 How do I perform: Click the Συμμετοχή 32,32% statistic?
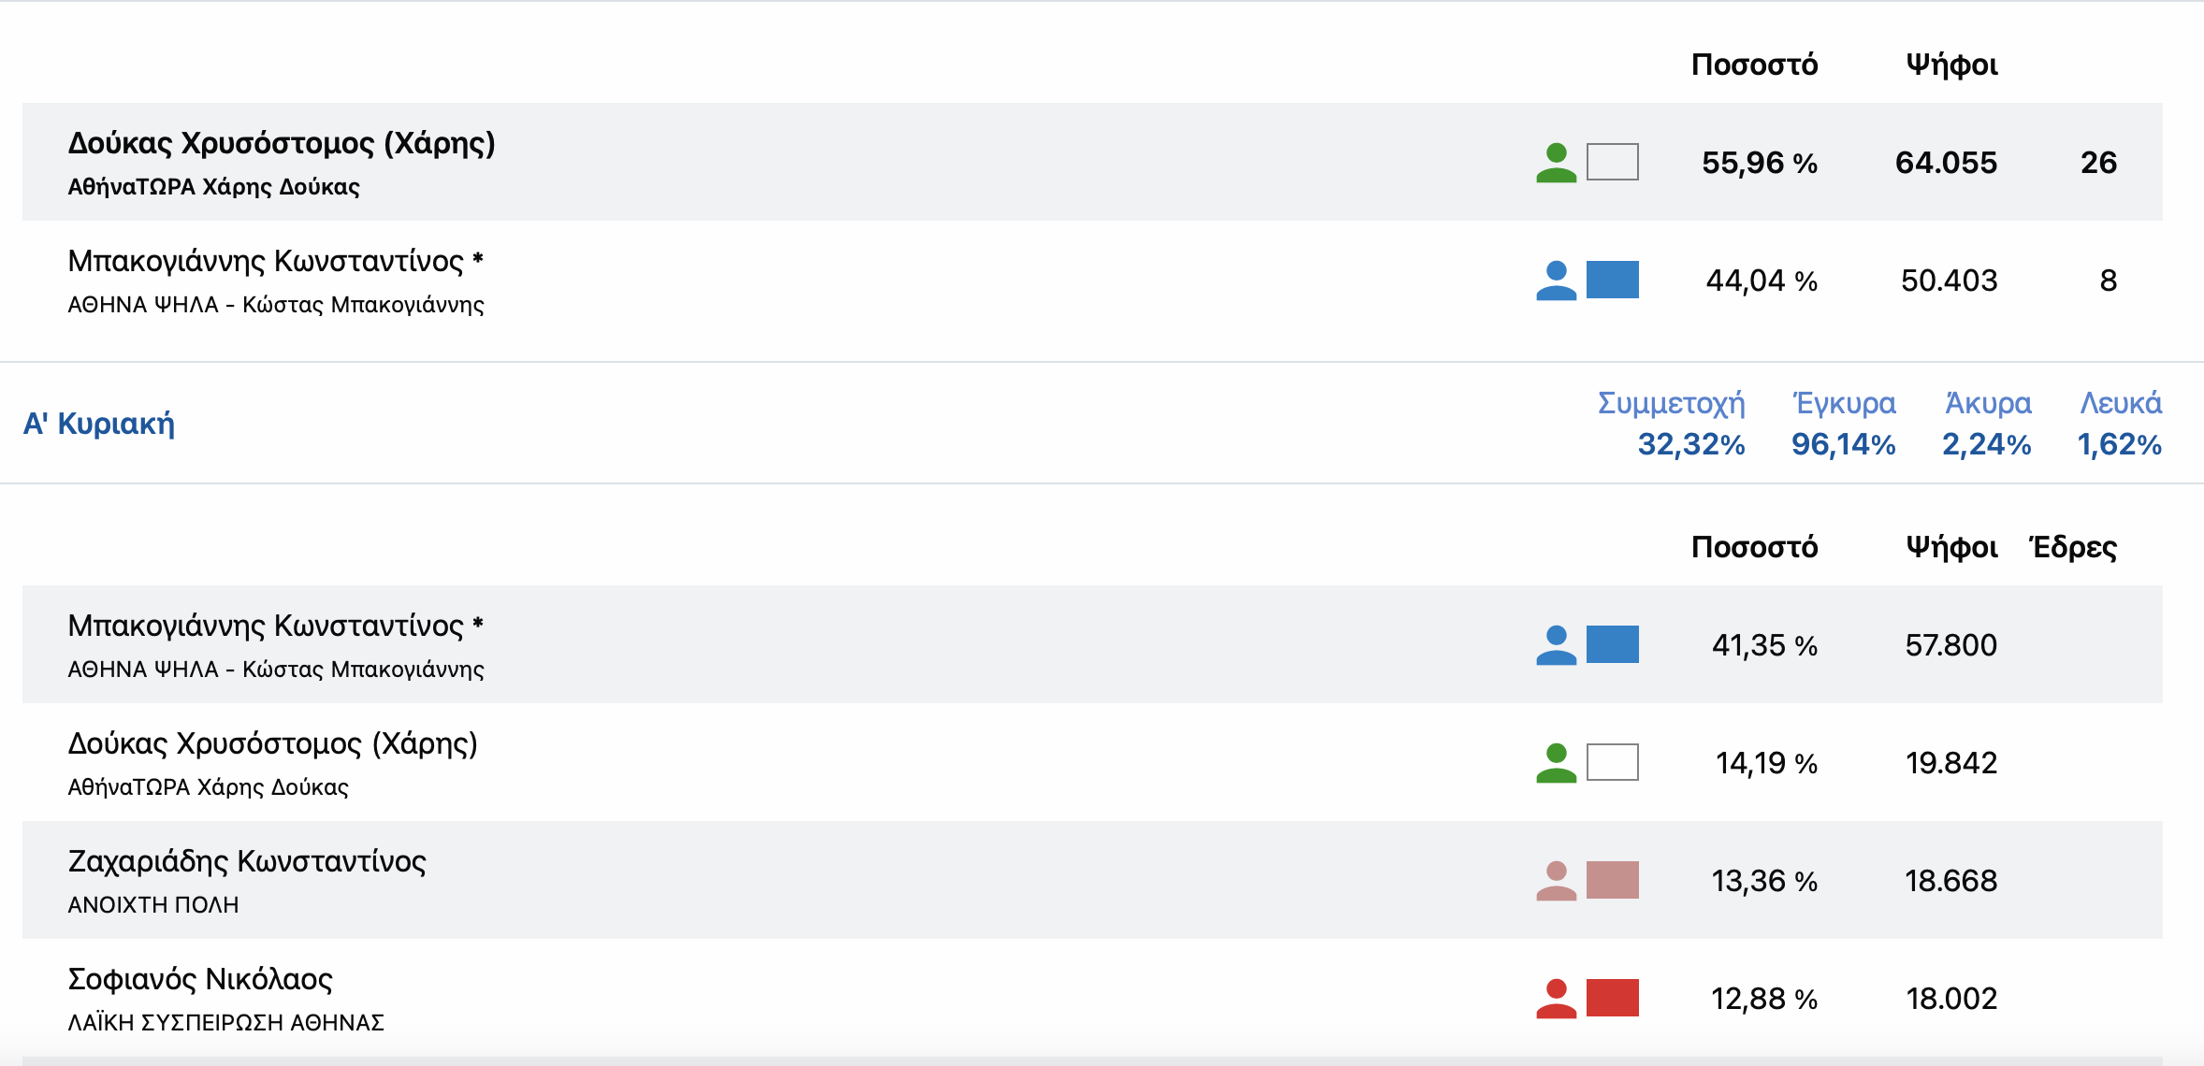[x=1672, y=424]
